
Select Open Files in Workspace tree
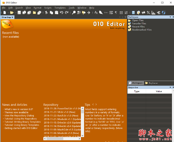click(x=138, y=21)
